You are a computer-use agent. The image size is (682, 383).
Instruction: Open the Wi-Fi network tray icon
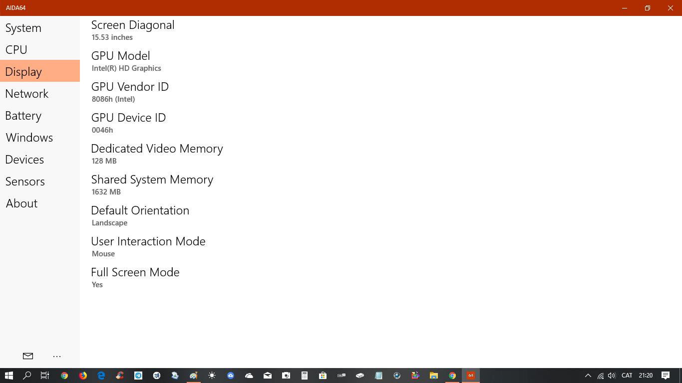click(x=601, y=376)
